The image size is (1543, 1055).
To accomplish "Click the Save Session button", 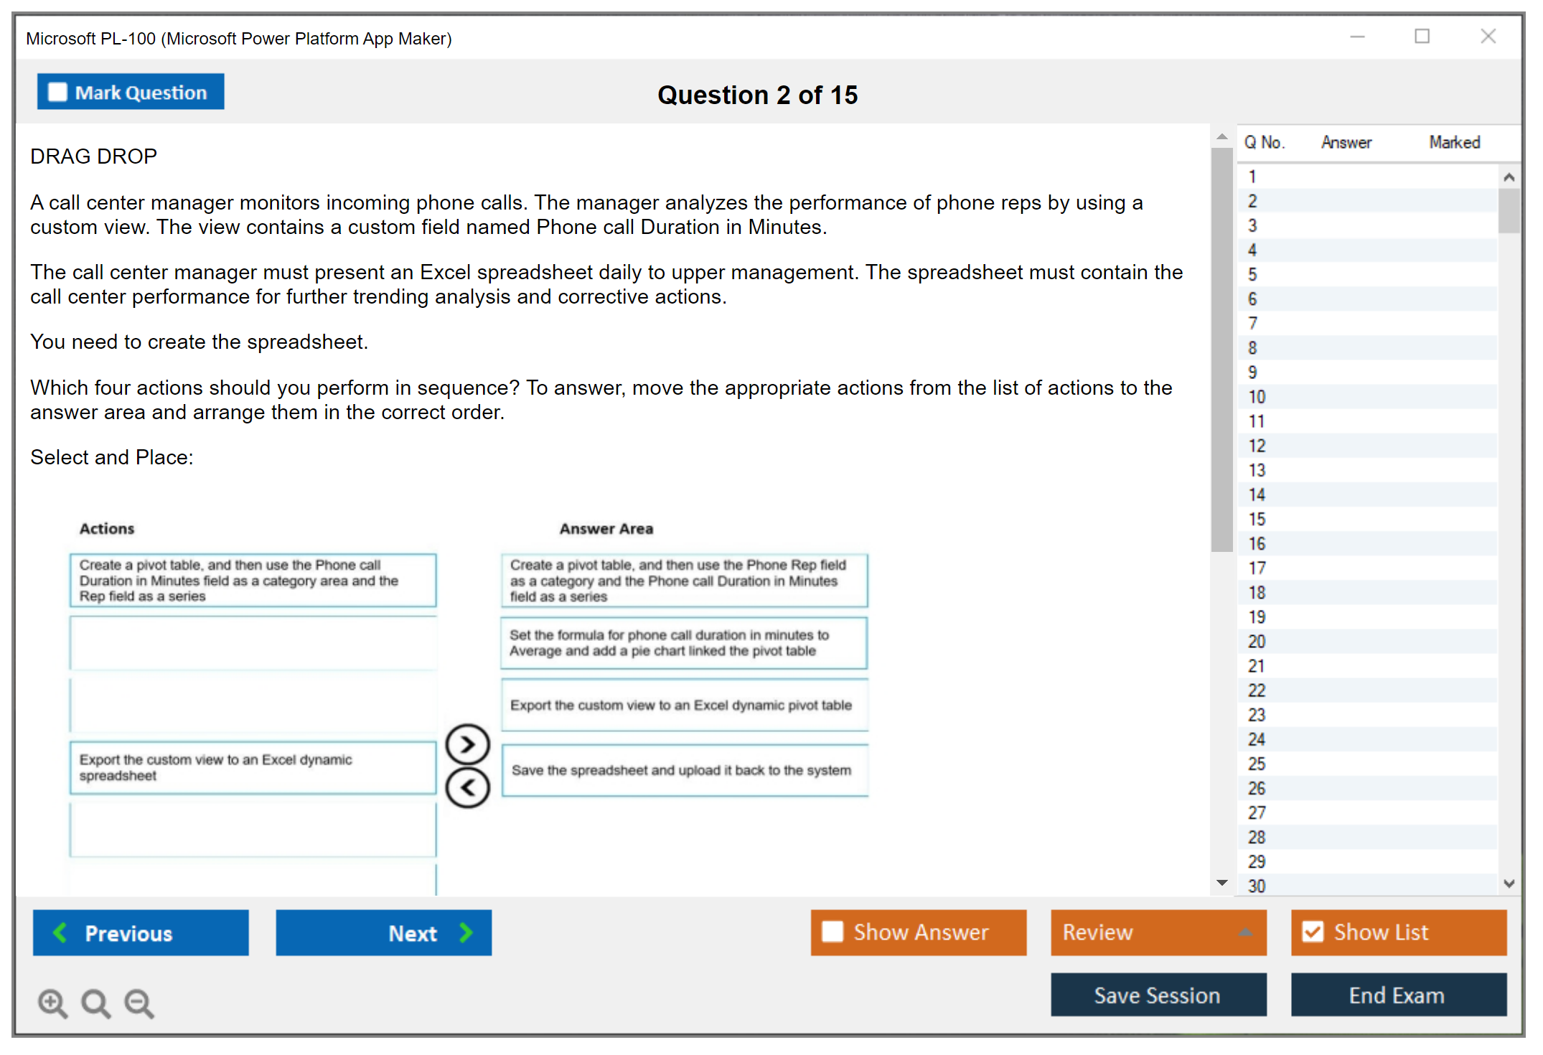I will click(1158, 995).
